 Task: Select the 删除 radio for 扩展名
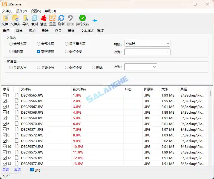point(93,68)
